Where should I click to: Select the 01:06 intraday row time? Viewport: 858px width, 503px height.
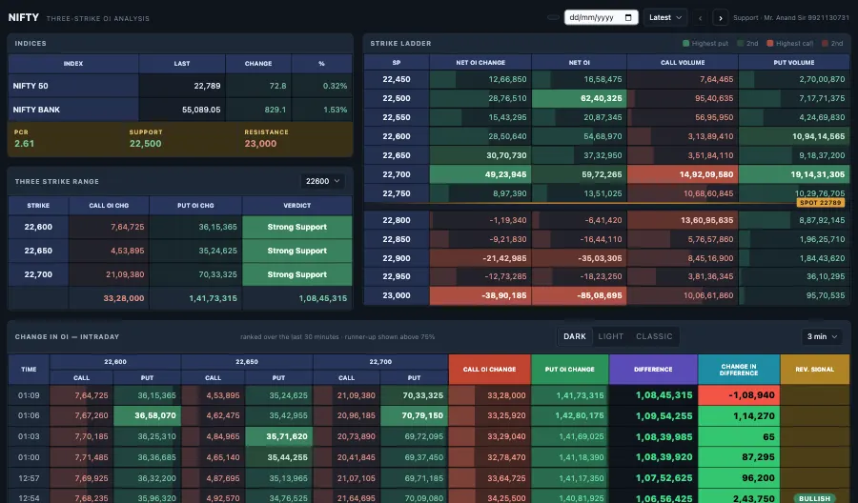(x=29, y=415)
